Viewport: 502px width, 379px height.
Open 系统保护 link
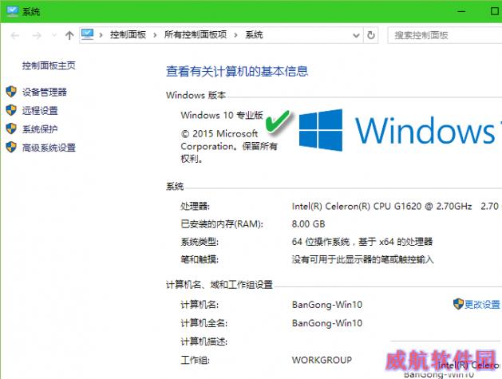coord(40,129)
